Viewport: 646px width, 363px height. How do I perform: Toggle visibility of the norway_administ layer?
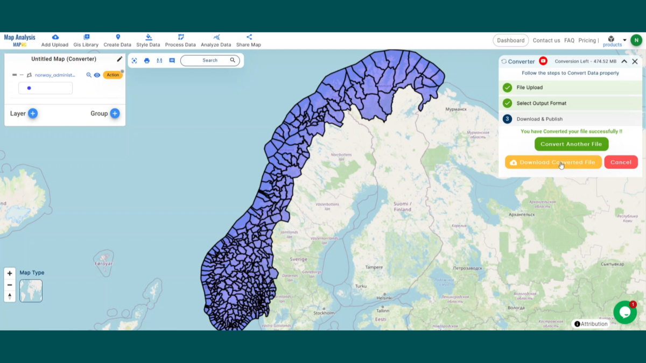(x=98, y=75)
